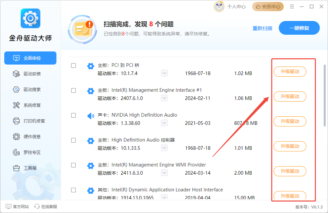
Task: Open 会员中心 membership button
Action: [268, 7]
